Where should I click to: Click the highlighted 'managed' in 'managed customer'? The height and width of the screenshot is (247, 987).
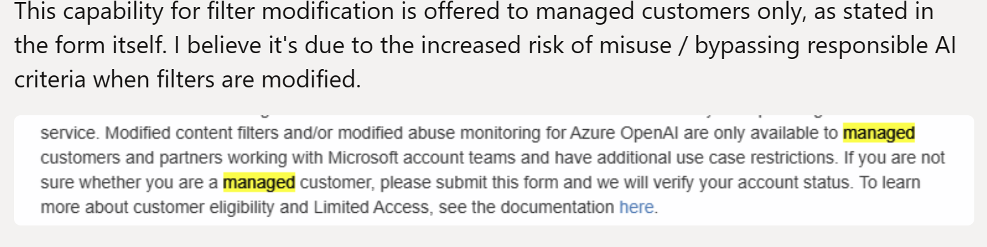pos(259,183)
